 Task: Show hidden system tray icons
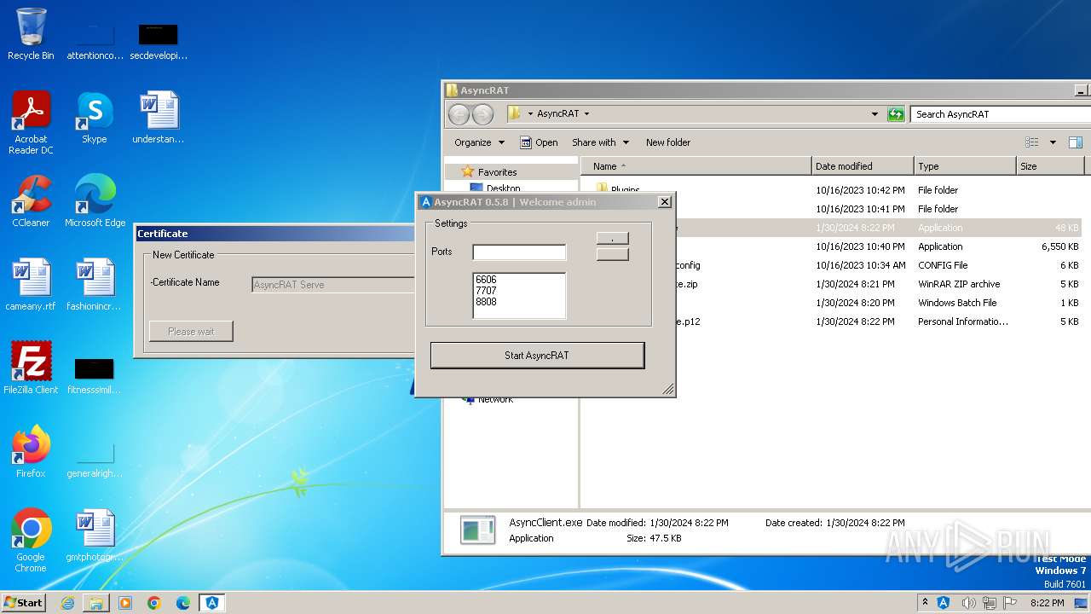coord(926,603)
